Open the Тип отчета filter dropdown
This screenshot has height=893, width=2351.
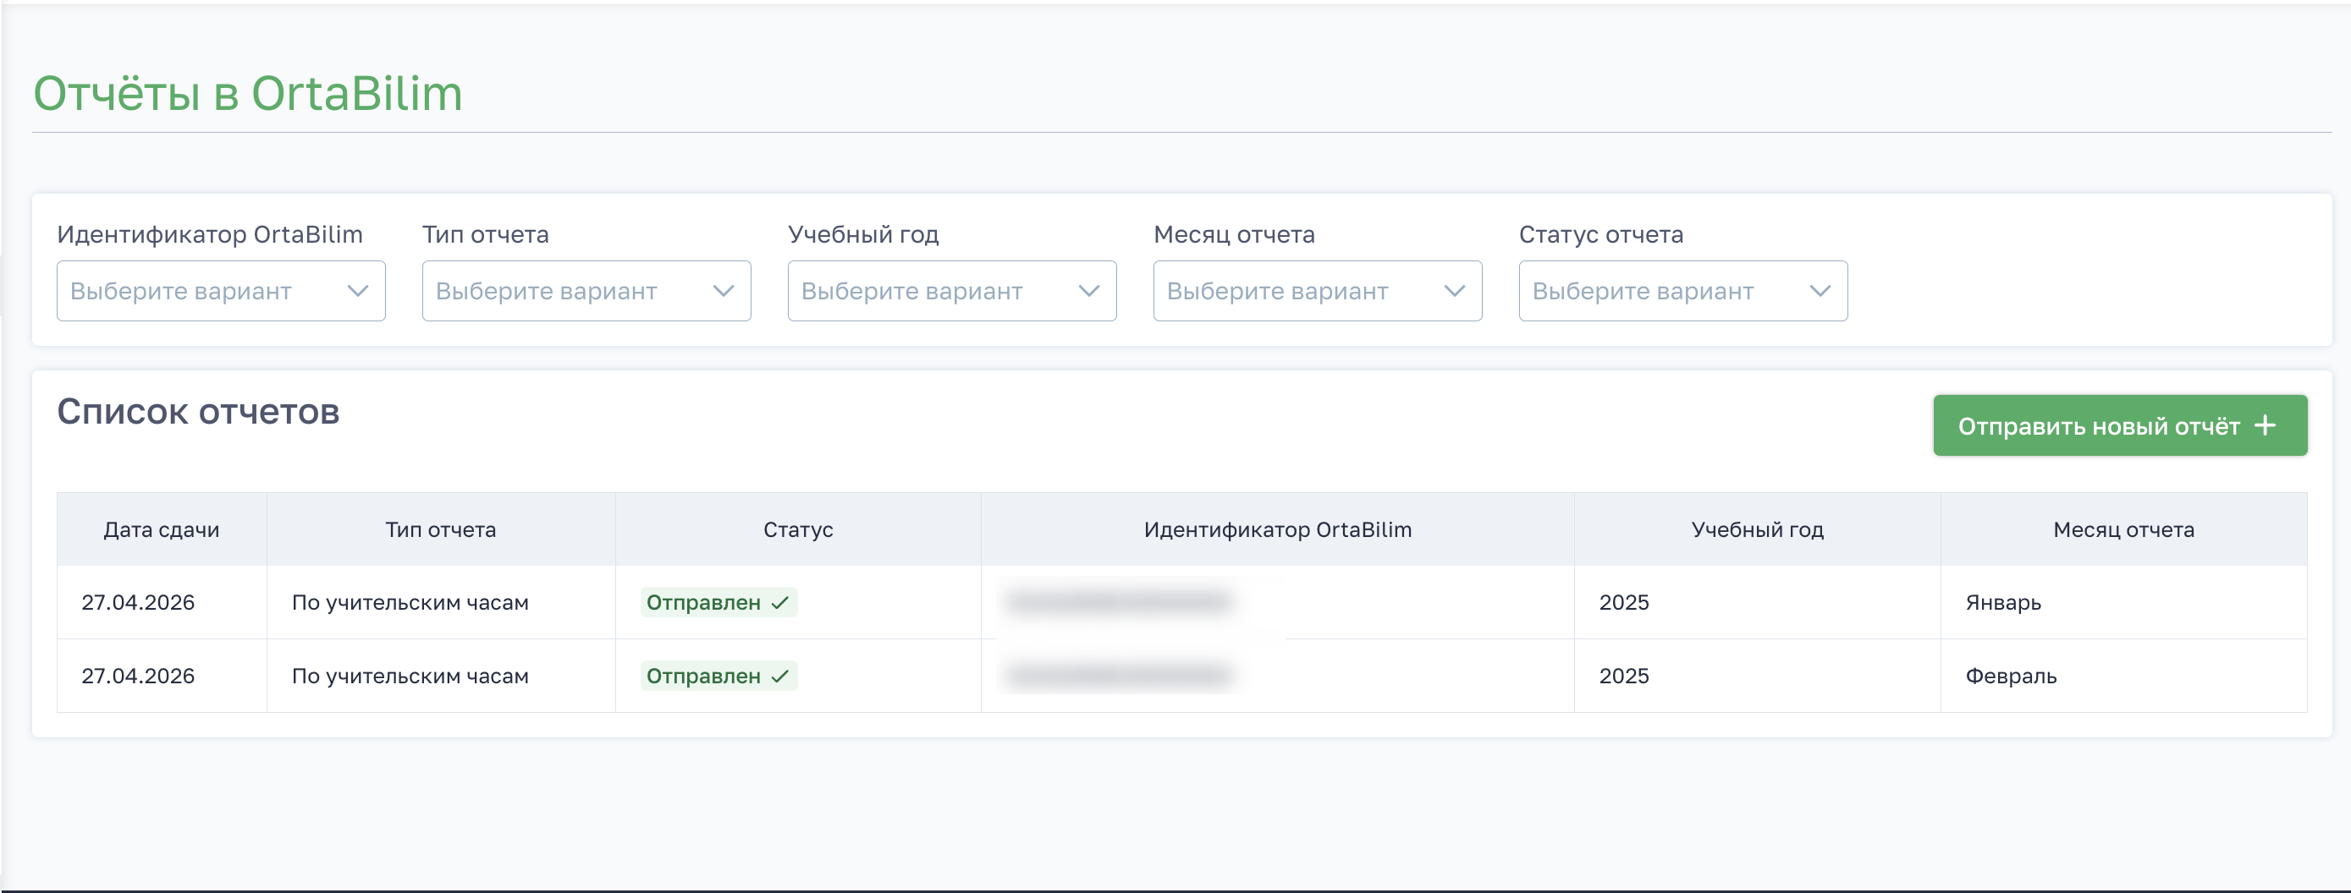[x=586, y=291]
